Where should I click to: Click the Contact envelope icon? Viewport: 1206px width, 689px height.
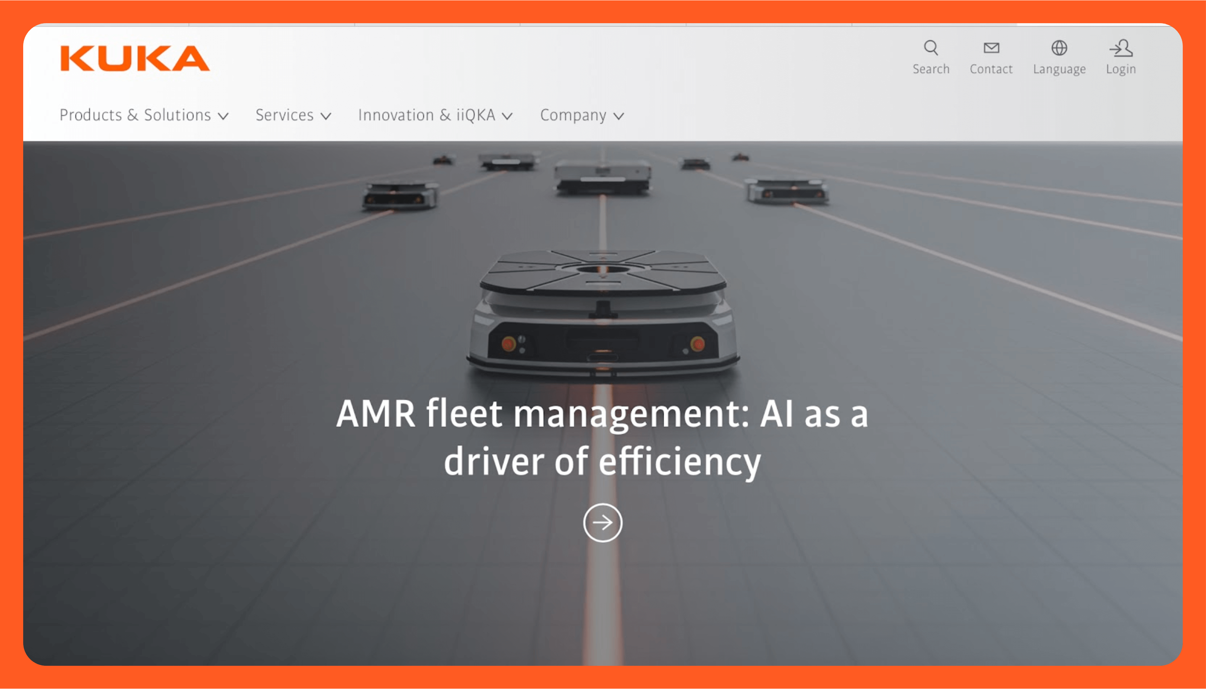coord(991,48)
